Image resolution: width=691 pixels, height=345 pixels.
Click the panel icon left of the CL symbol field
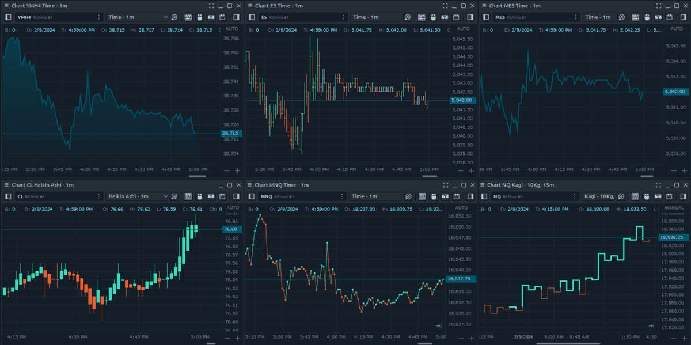click(x=8, y=196)
